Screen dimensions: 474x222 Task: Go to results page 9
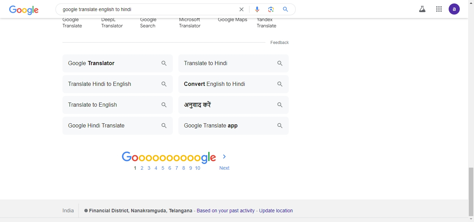pyautogui.click(x=191, y=168)
